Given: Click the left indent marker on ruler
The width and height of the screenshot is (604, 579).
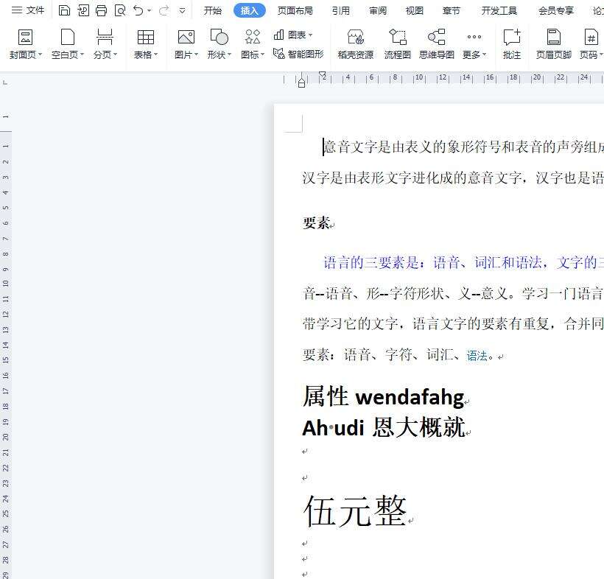Looking at the screenshot, I should tap(301, 83).
